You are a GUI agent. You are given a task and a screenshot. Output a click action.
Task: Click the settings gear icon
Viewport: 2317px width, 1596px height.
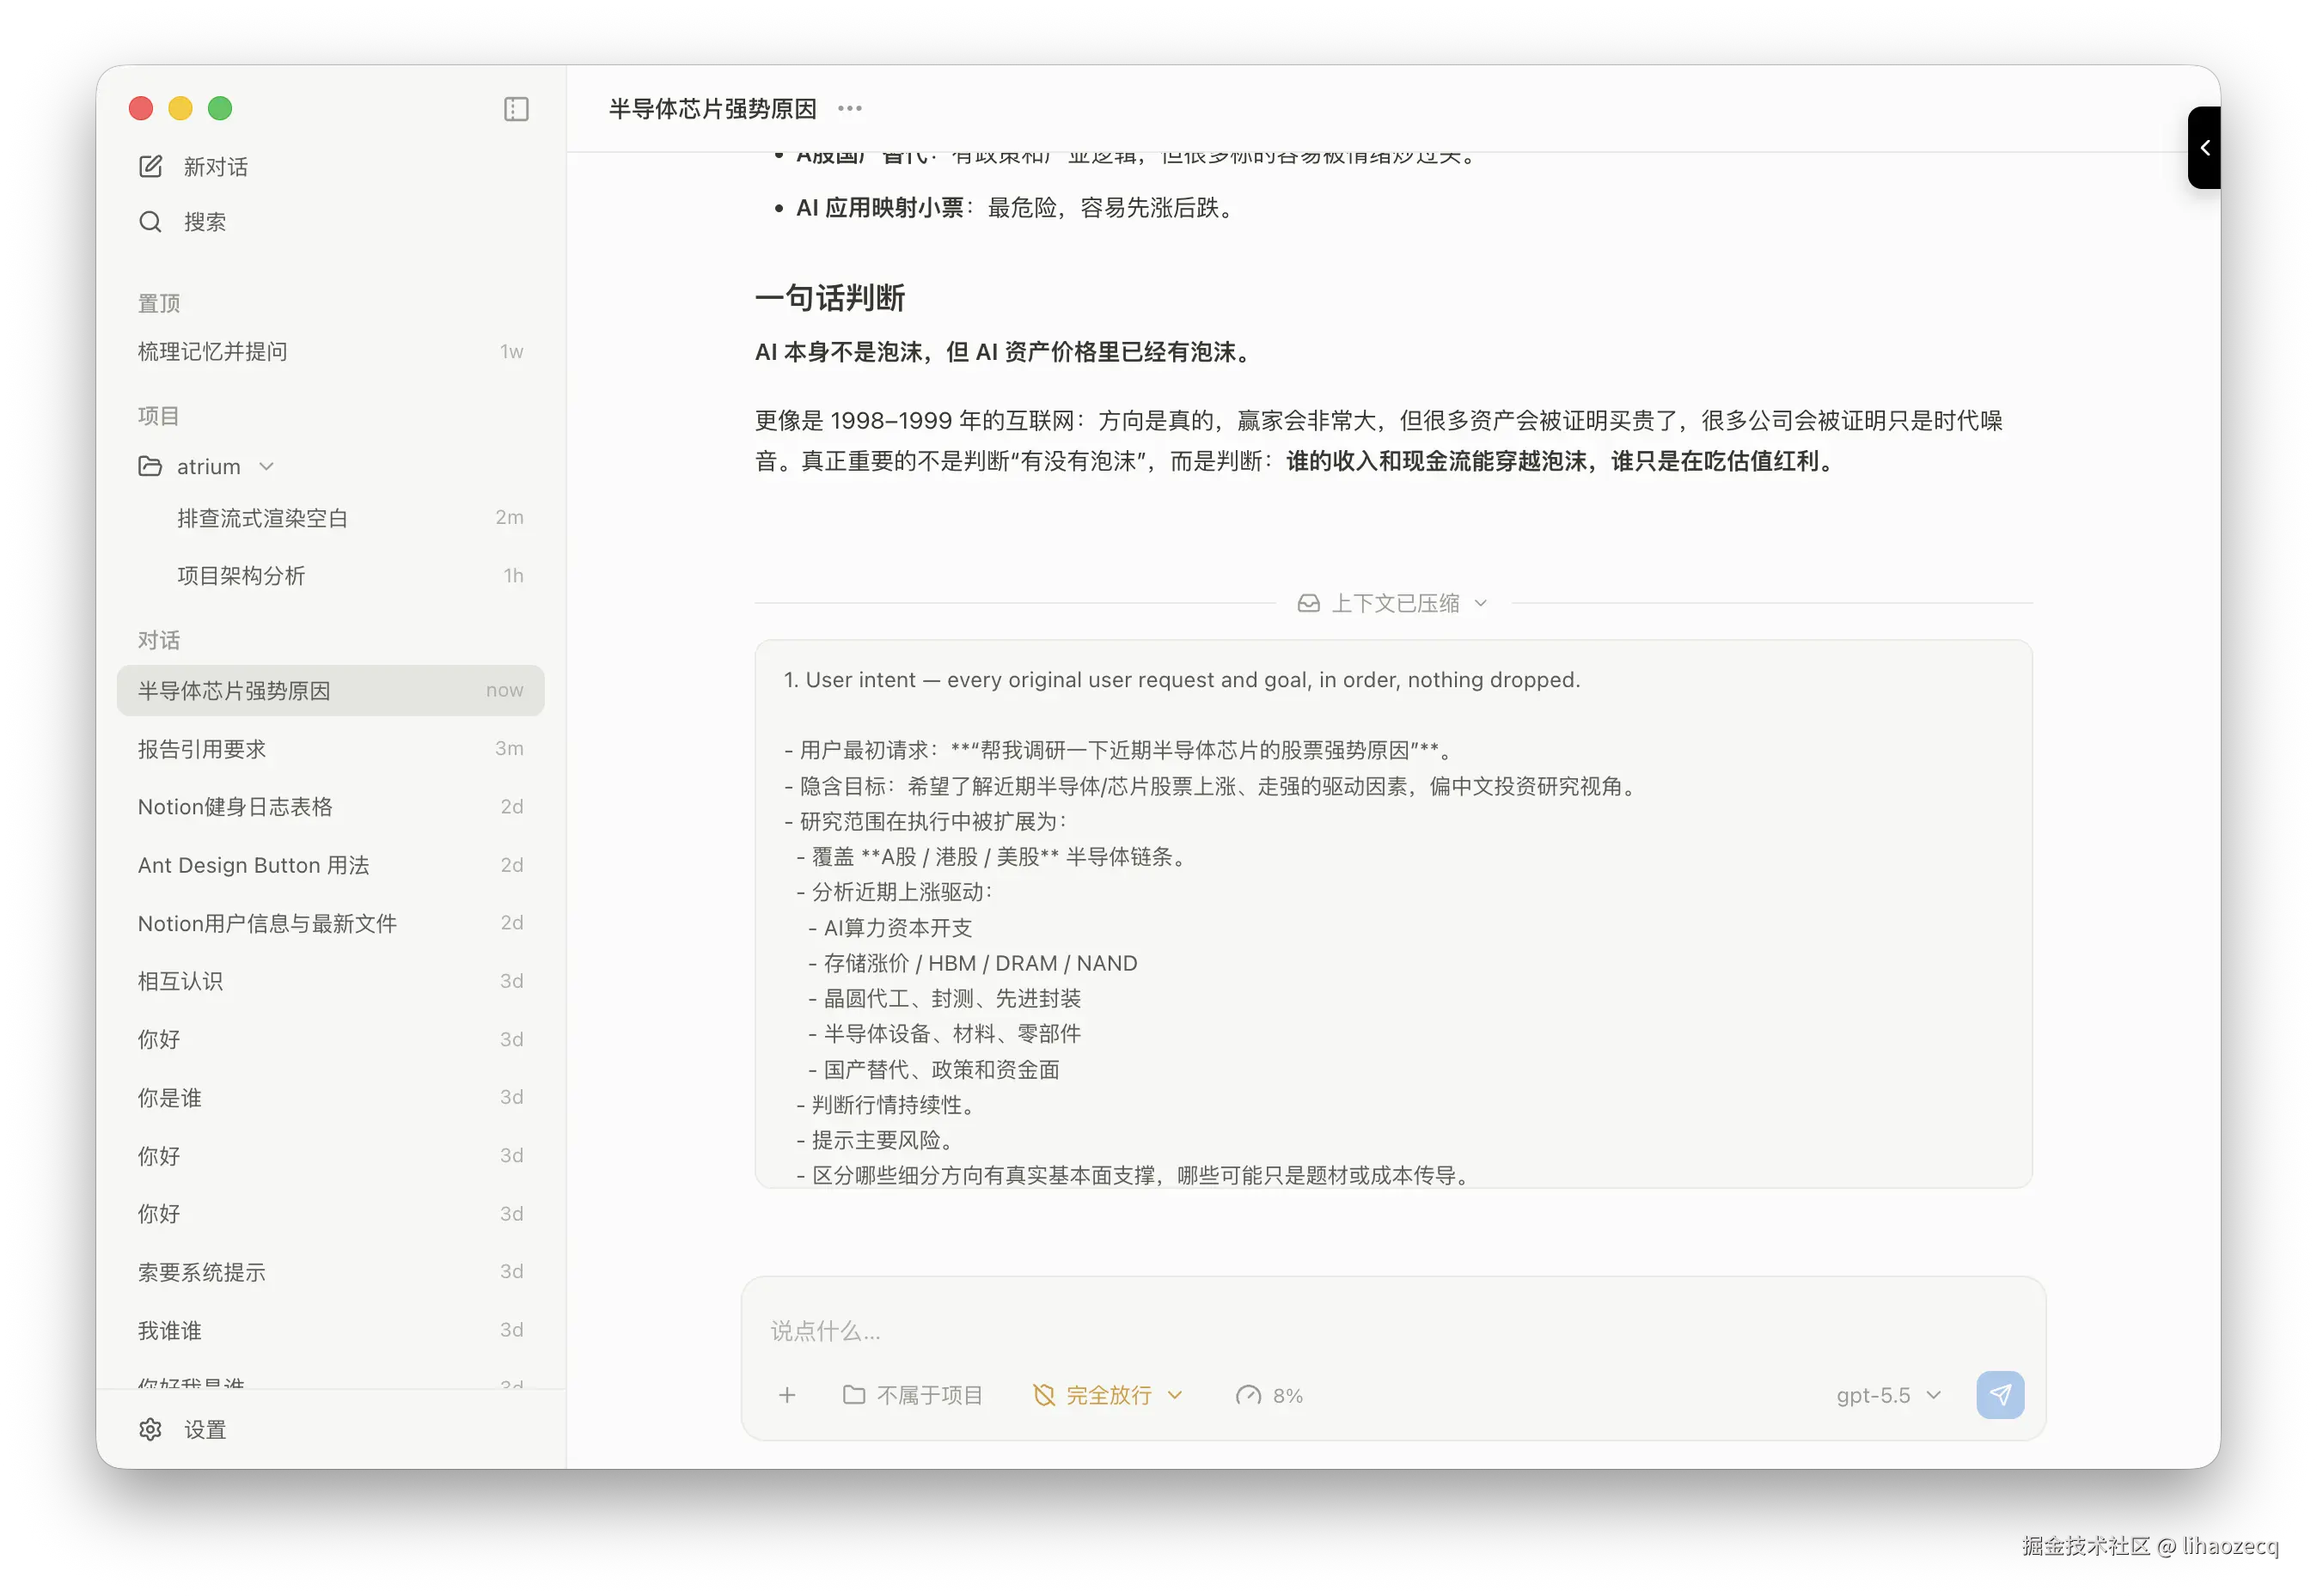[150, 1429]
